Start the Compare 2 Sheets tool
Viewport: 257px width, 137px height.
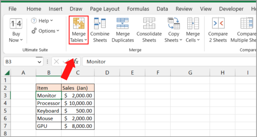coord(218,23)
